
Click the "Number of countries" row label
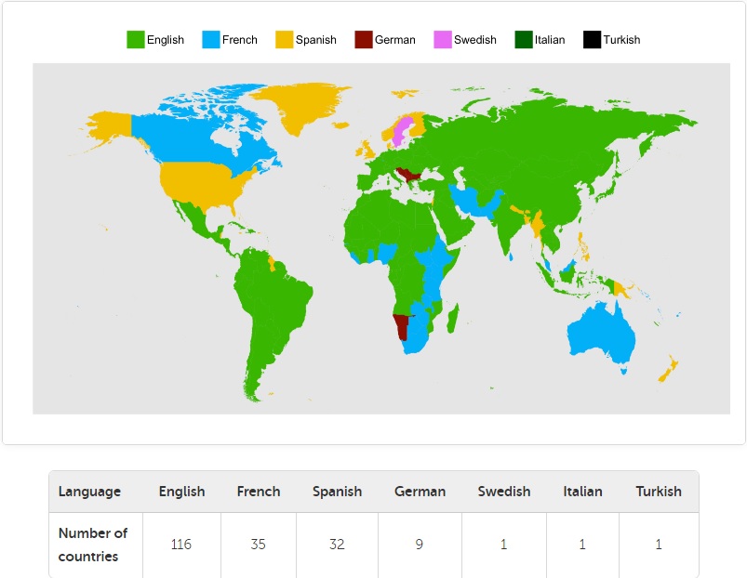coord(93,545)
